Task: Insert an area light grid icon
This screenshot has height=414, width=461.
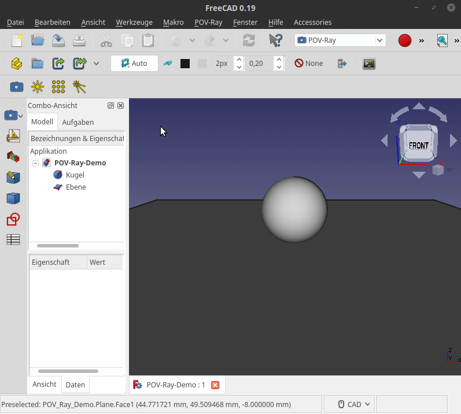Action: tap(58, 87)
